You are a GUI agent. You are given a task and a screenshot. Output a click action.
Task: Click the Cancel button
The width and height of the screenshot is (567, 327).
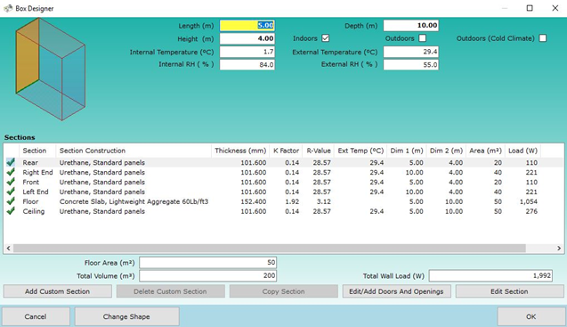[x=36, y=316]
